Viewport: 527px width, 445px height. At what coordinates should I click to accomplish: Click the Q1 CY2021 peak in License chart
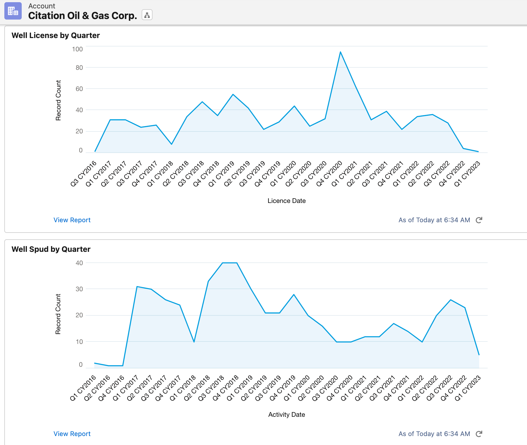[x=340, y=52]
